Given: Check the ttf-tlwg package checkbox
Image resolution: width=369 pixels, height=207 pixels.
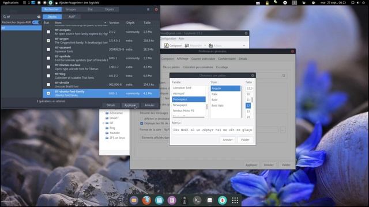Looking at the screenshot, I should pyautogui.click(x=48, y=76).
